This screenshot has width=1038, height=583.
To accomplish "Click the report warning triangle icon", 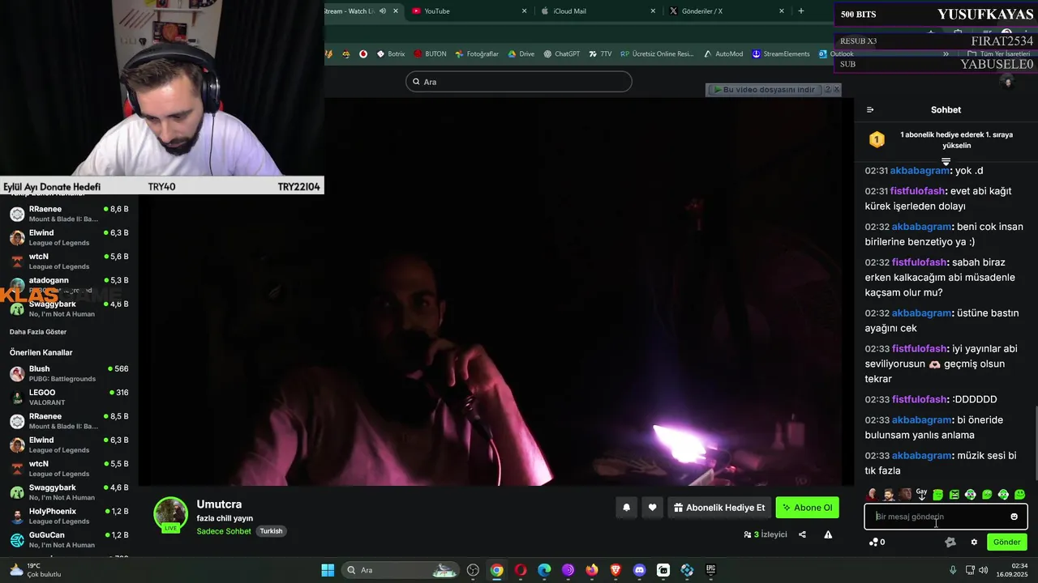I will tap(828, 534).
